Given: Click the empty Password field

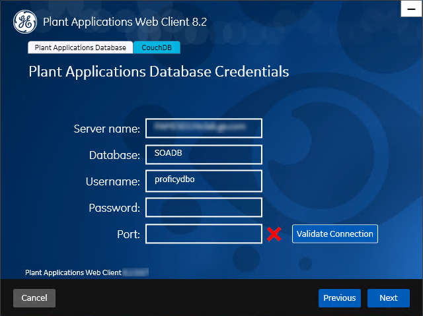Looking at the screenshot, I should 204,207.
